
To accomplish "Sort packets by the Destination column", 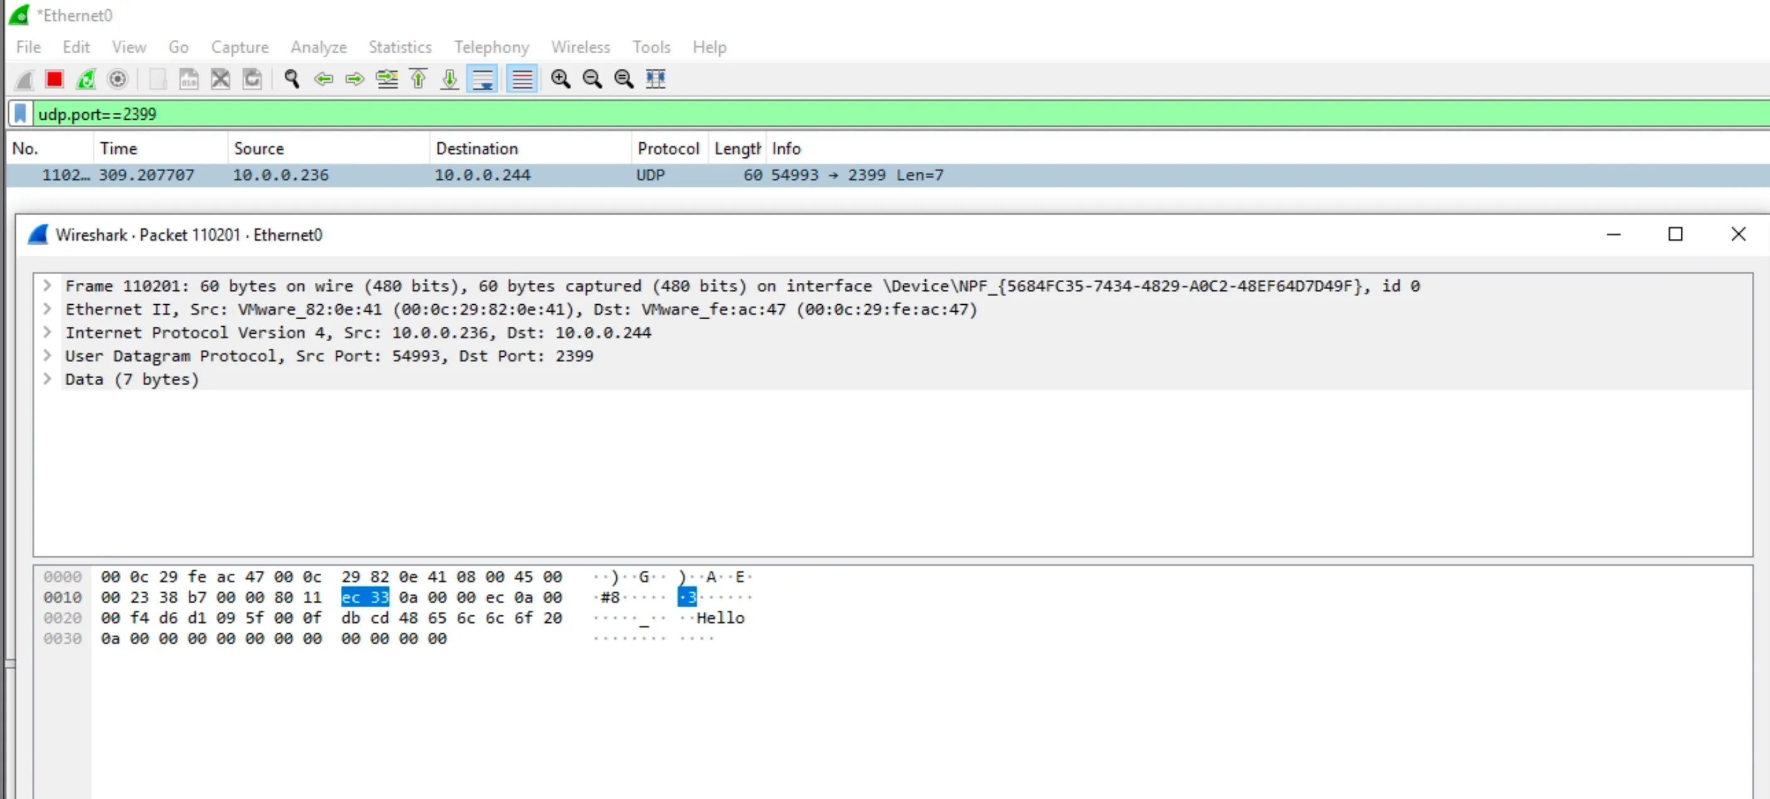I will point(530,149).
